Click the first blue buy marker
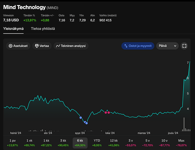This screenshot has height=150, width=195. (81, 118)
